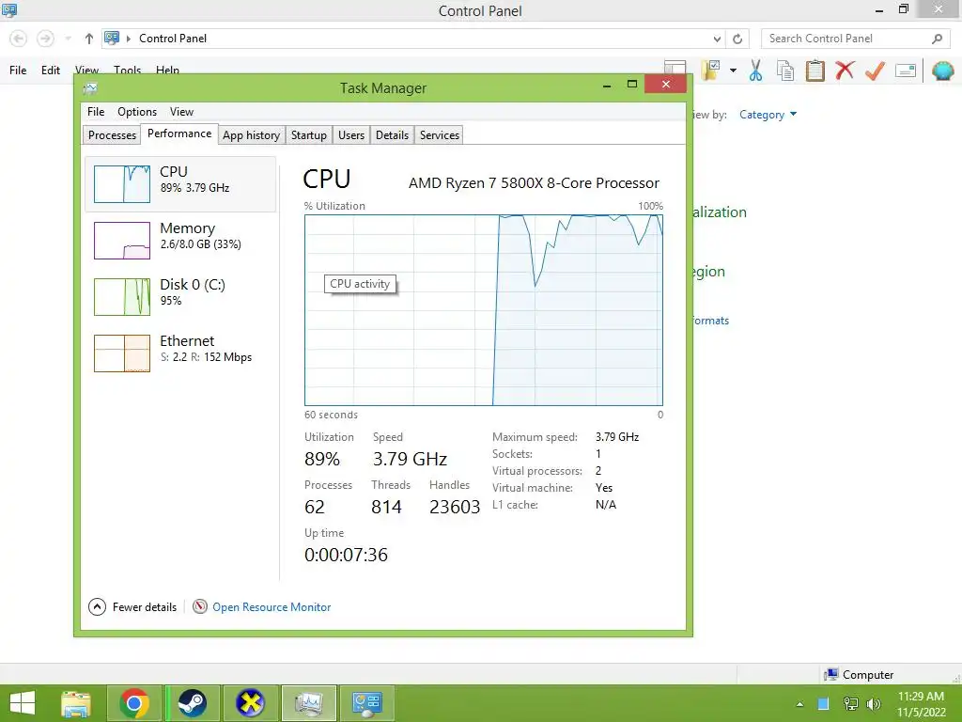Switch to the Processes tab

point(112,135)
